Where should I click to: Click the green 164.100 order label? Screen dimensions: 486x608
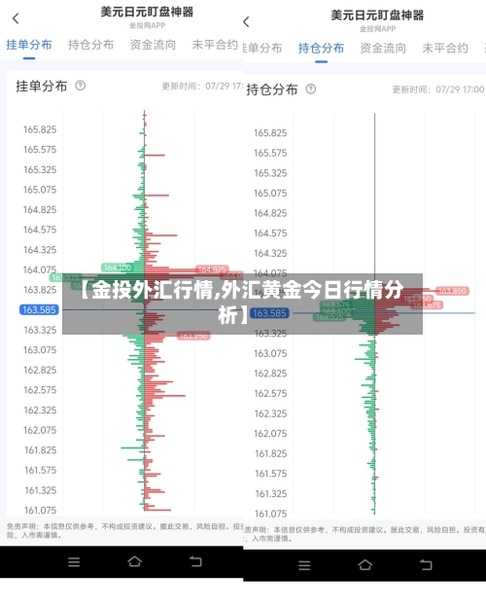pos(117,268)
